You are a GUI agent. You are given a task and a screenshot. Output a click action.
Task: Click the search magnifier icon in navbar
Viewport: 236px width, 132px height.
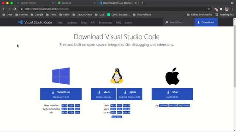166,22
